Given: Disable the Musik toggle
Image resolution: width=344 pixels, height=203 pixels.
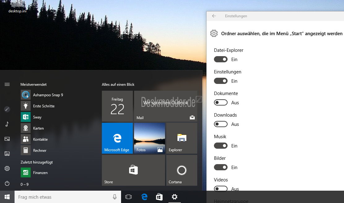Looking at the screenshot, I should pyautogui.click(x=221, y=146).
